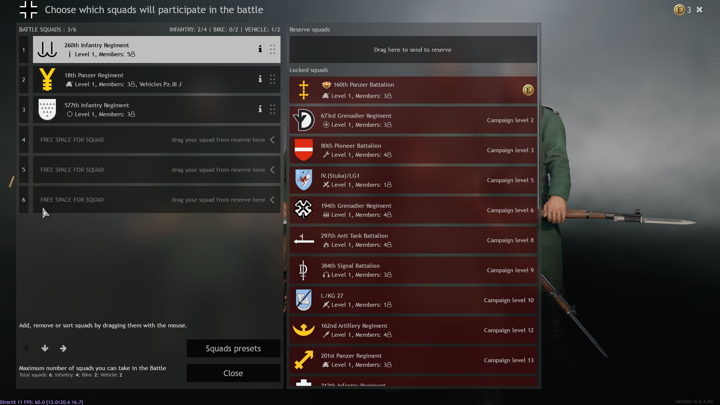Viewport: 720px width, 405px height.
Task: Click the reserve drop area
Action: 413,49
